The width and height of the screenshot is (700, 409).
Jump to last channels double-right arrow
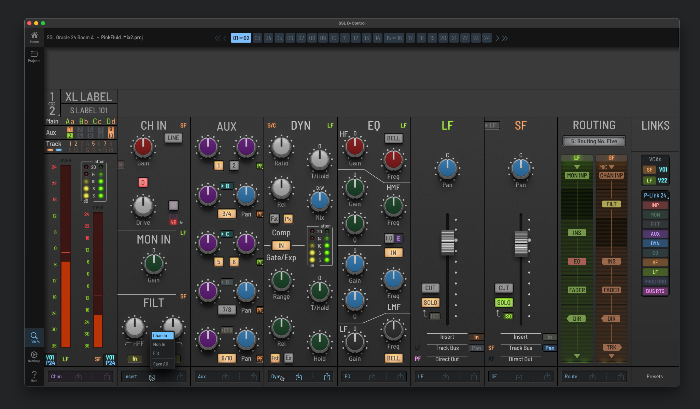click(505, 38)
